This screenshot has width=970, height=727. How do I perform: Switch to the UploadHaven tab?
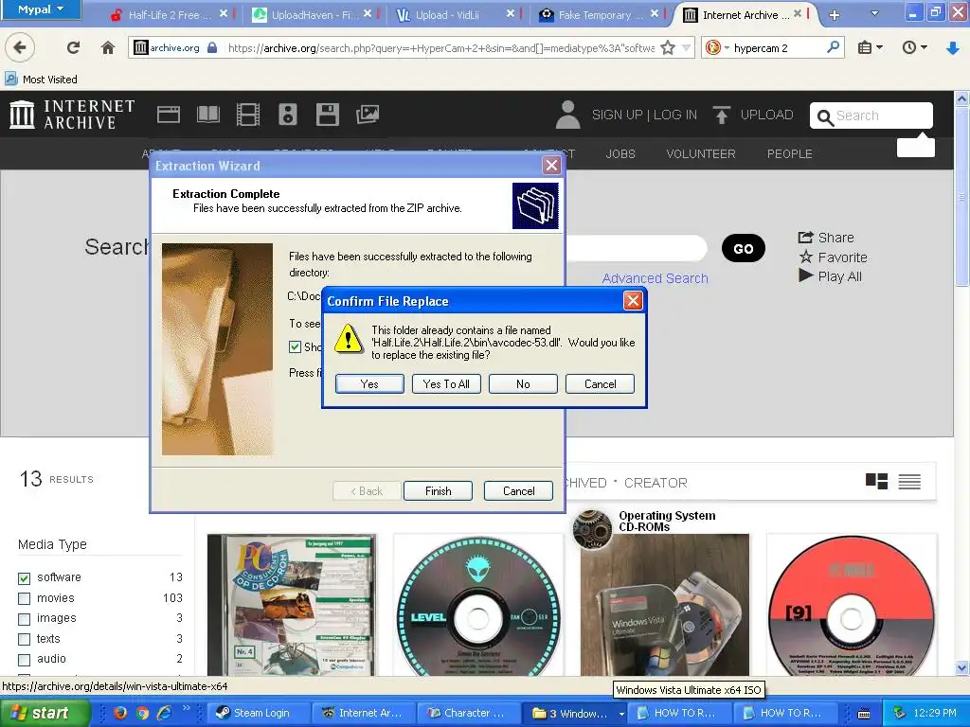314,15
